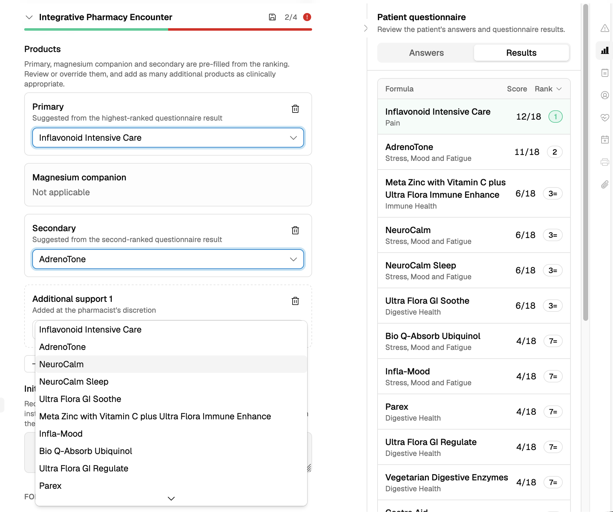The width and height of the screenshot is (613, 512).
Task: Click the Formula column header
Action: pos(399,89)
